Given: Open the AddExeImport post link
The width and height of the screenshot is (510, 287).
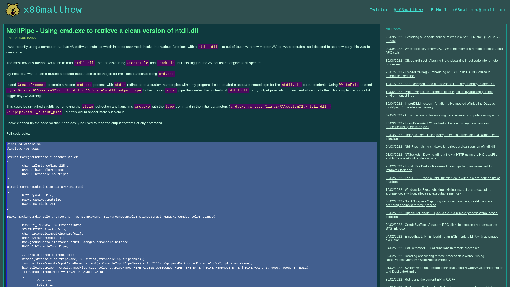Looking at the screenshot, I should [440, 84].
